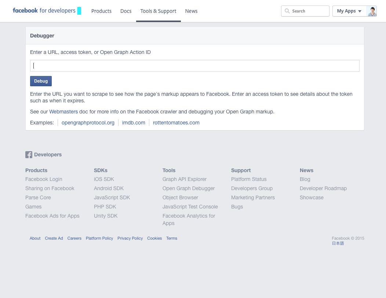Click the Support footer heading
Viewport: 386px width, 298px height.
tap(241, 170)
